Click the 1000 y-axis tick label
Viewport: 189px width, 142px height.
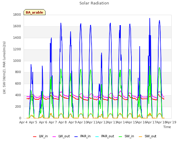(x=17, y=61)
